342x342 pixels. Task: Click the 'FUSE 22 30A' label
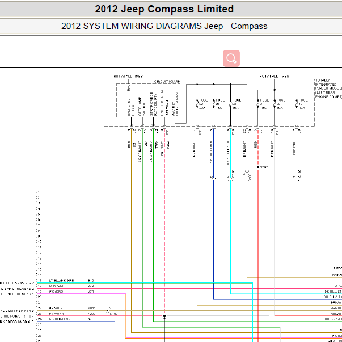[x=204, y=104]
